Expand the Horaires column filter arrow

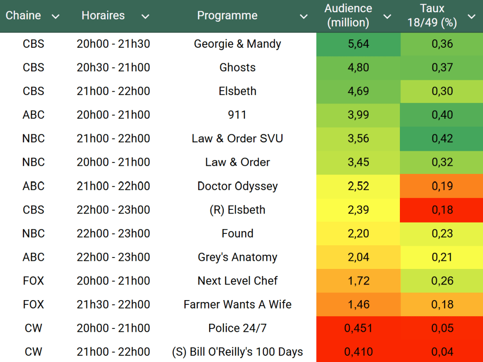(x=145, y=17)
